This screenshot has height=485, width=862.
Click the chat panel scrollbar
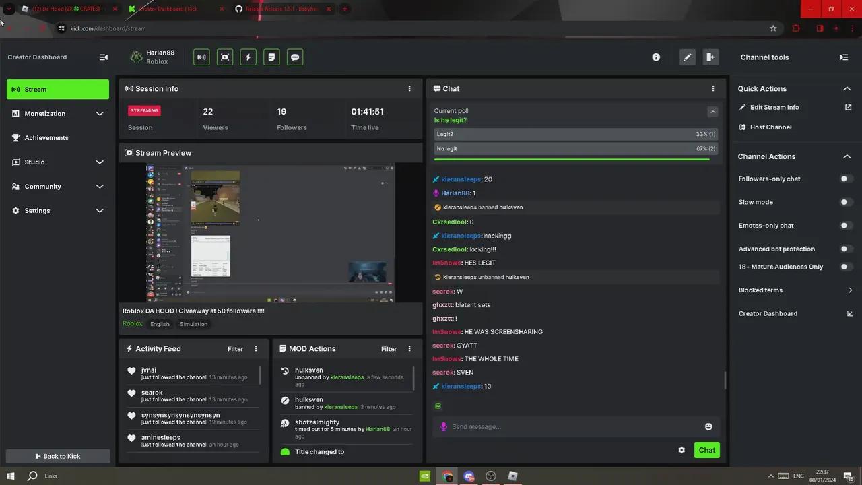click(x=725, y=380)
